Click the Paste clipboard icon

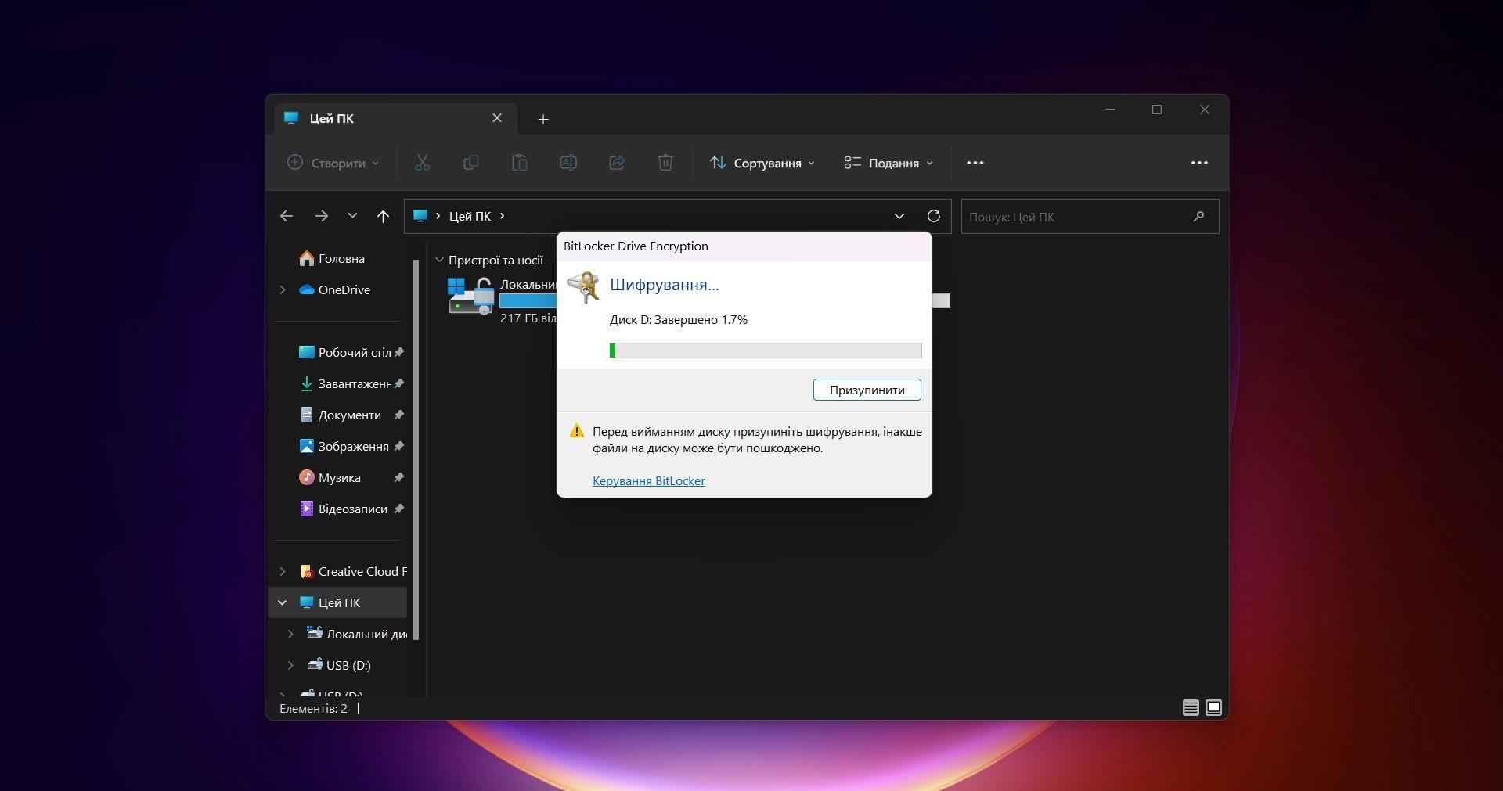pyautogui.click(x=519, y=163)
